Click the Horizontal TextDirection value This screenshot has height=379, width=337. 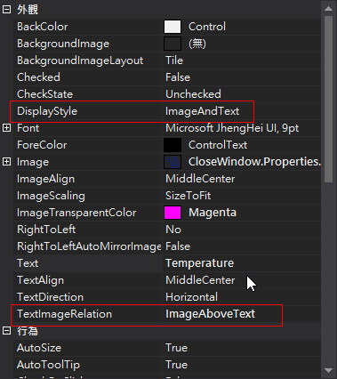point(191,297)
